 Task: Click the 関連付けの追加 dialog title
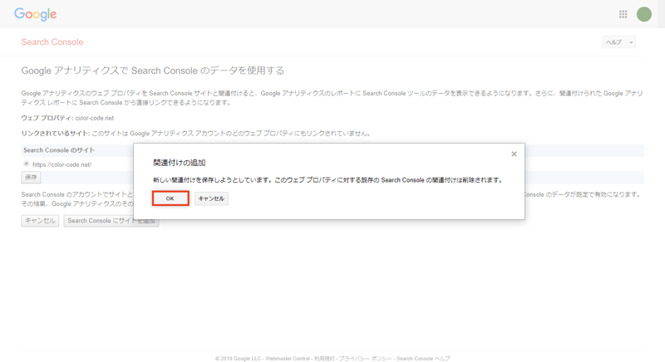(x=179, y=163)
